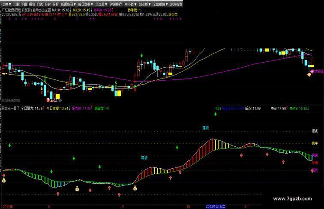The width and height of the screenshot is (324, 209).
Task: Click the month 10 label on the time axis
Action: [188, 206]
